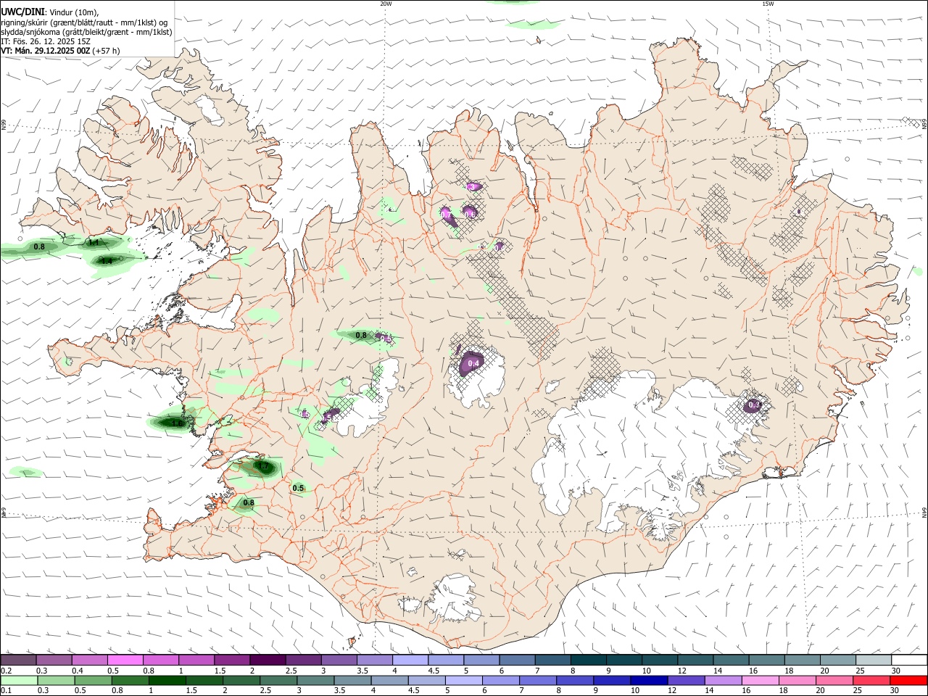This screenshot has height=696, width=928.
Task: Pick the grey-teal swatch between 3 and 3.5, bottom row
Action: [315, 681]
